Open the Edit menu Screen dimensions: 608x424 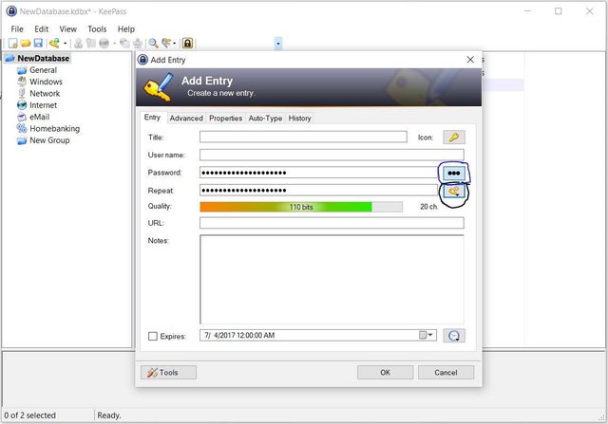pyautogui.click(x=41, y=29)
